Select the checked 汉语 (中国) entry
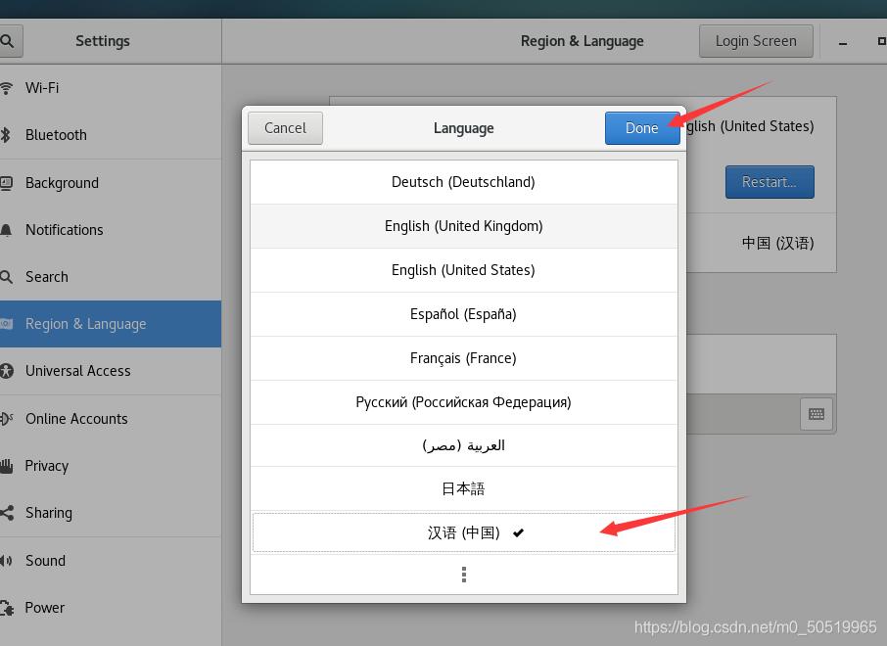 [463, 531]
